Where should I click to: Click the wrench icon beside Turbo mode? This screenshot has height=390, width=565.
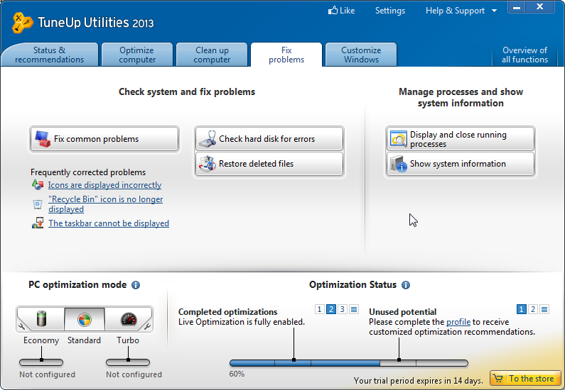[147, 326]
